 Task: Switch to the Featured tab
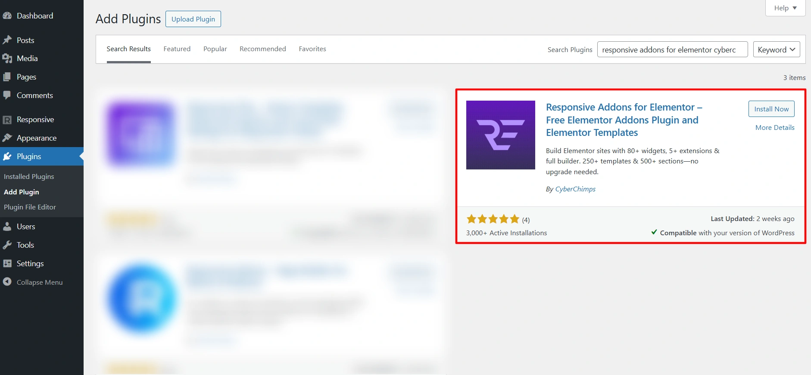(x=177, y=49)
